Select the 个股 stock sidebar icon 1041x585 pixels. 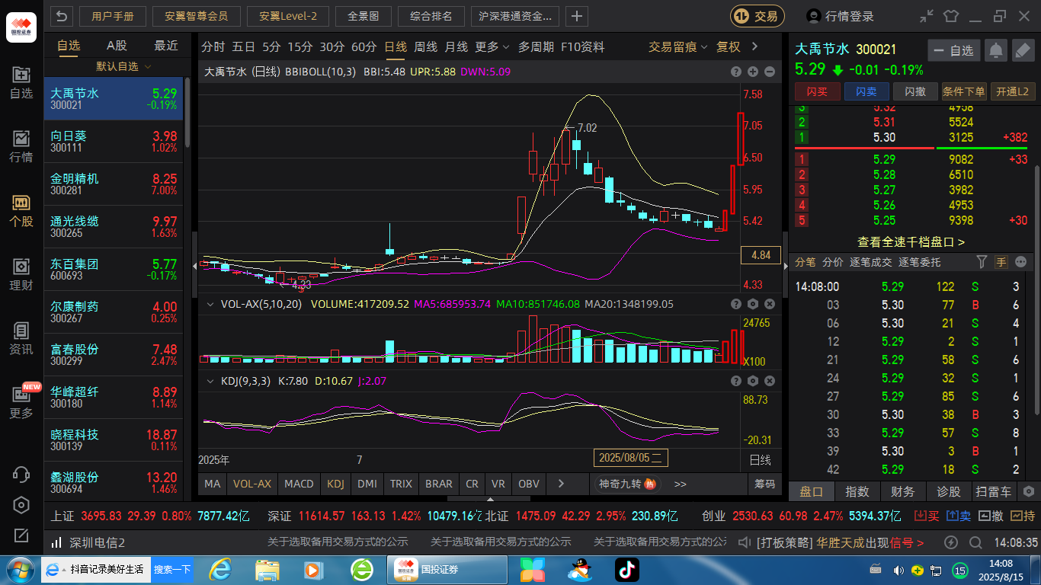(x=21, y=211)
